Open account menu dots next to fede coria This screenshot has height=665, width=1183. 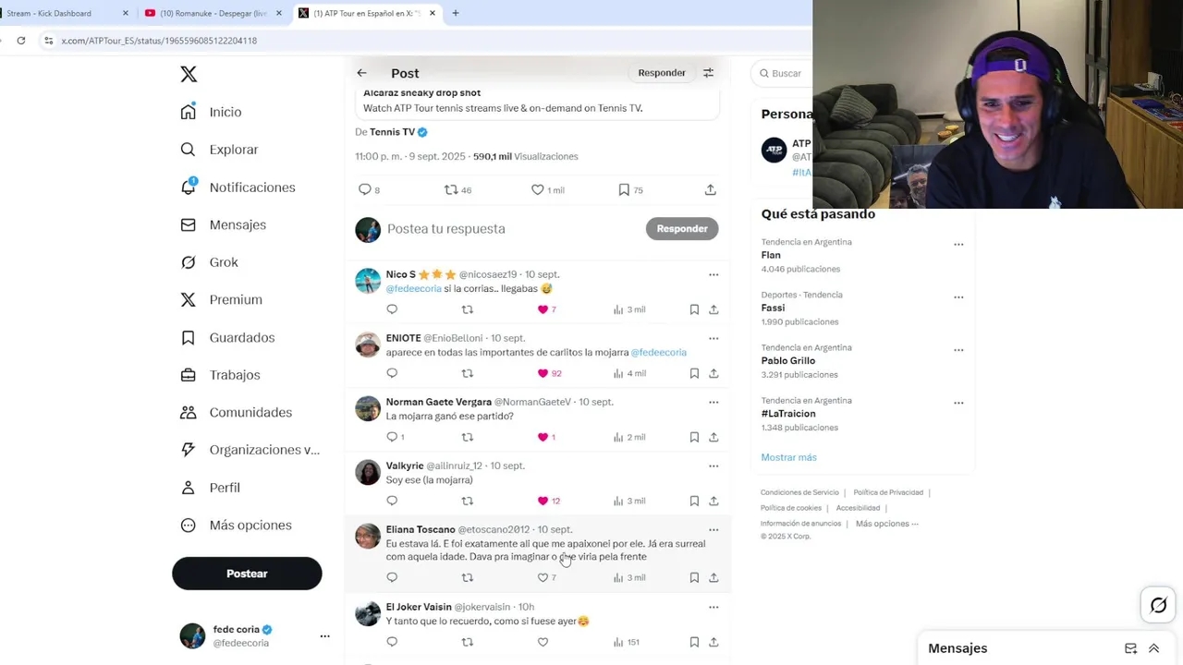click(324, 636)
